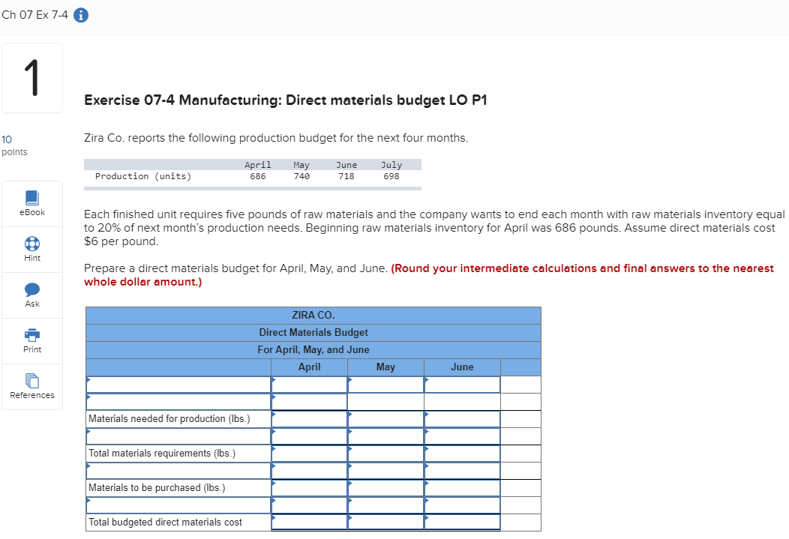
Task: Click the April column header in budget table
Action: tap(310, 367)
